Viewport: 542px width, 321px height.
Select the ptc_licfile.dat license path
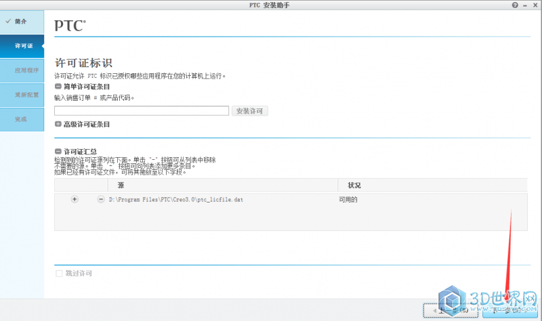(x=176, y=200)
